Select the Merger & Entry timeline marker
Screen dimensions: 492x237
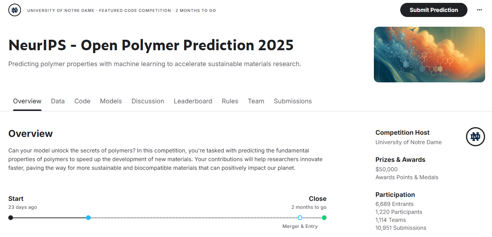[300, 217]
